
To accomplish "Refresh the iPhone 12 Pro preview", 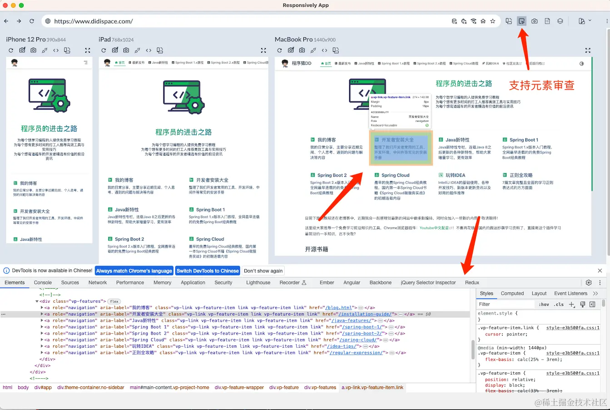I will pos(11,50).
